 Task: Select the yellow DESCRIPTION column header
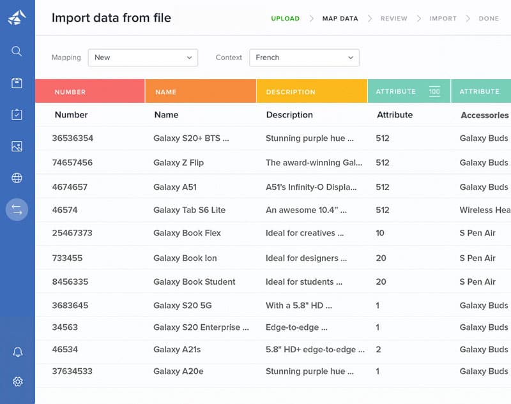312,91
